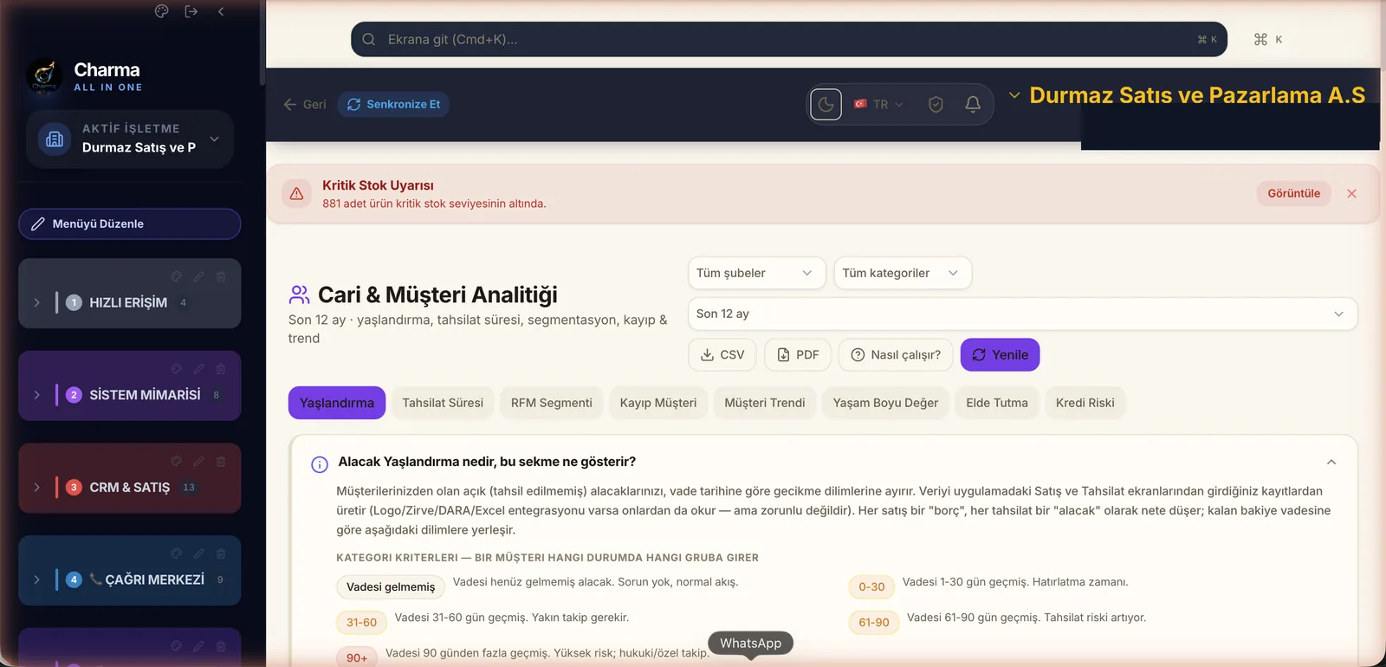1386x667 pixels.
Task: Click the Ekrana git search field
Action: coord(788,39)
